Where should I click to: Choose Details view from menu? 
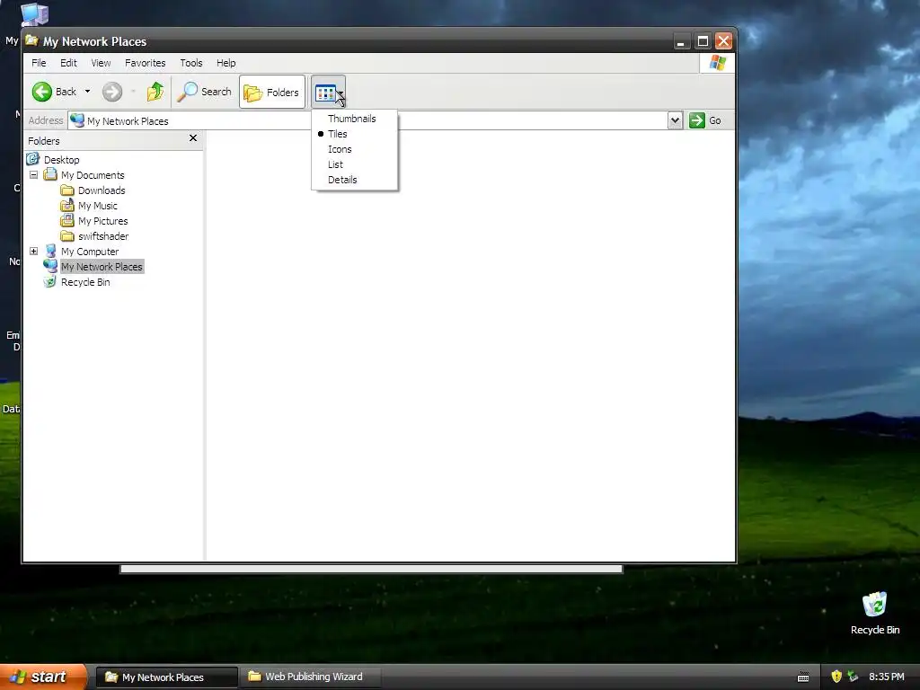click(x=342, y=180)
